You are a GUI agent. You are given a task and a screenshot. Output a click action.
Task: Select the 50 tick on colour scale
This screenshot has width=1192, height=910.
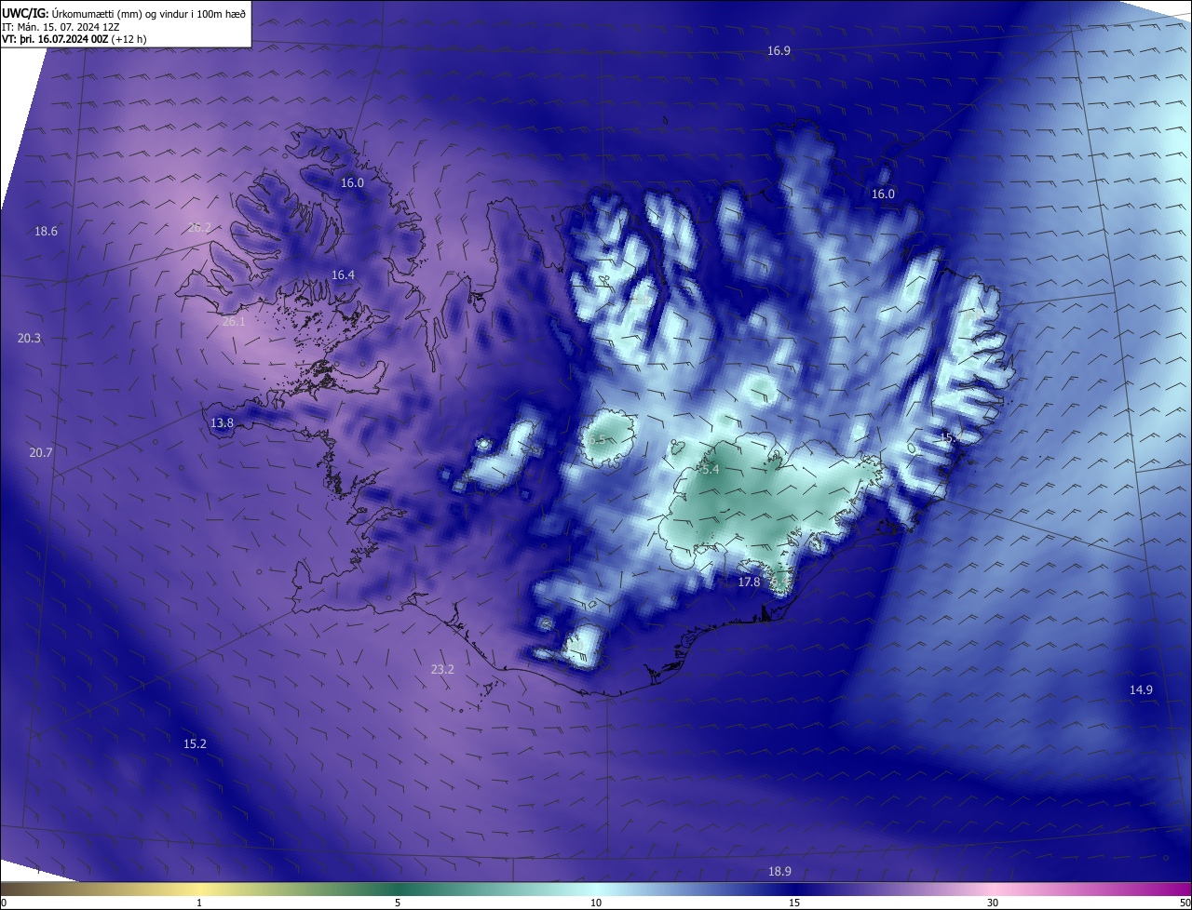(1185, 903)
